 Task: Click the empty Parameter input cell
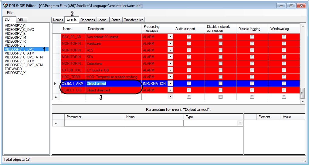(94, 123)
